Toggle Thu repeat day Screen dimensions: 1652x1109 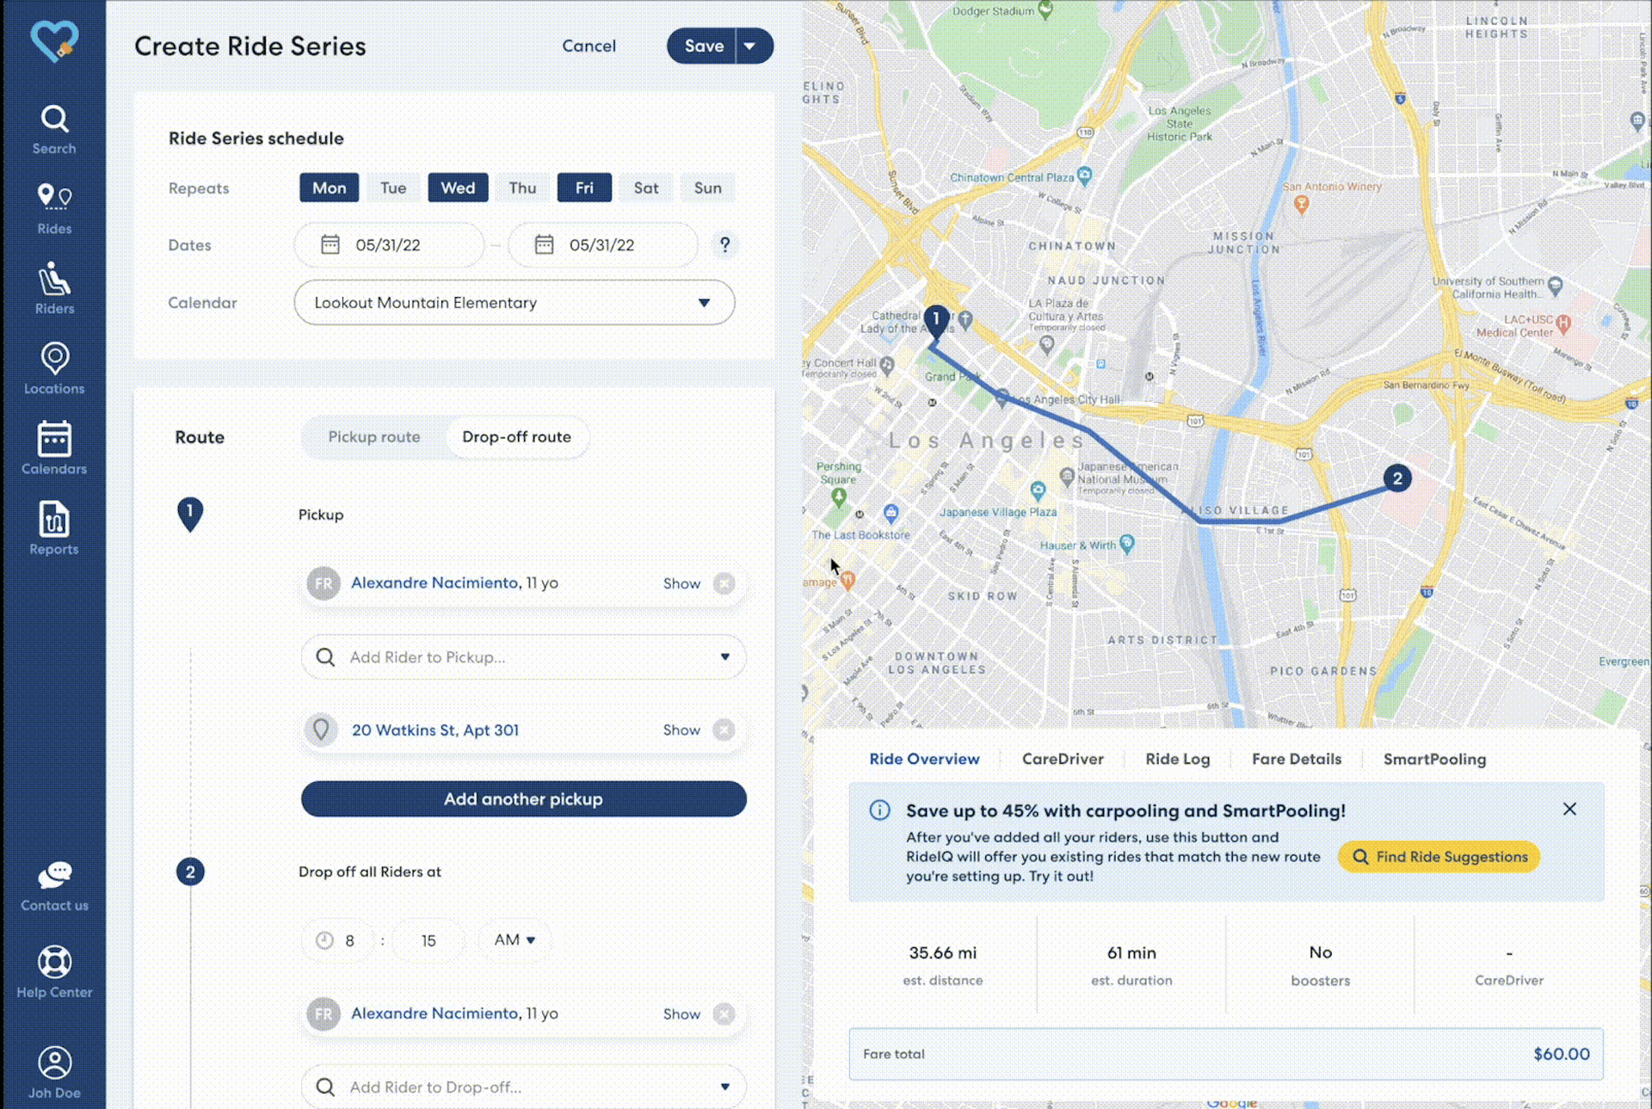tap(522, 188)
